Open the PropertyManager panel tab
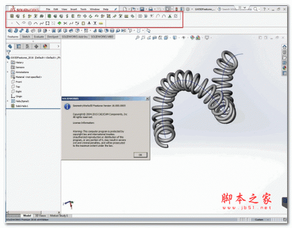Screen dimensions: 292x228 18,46
